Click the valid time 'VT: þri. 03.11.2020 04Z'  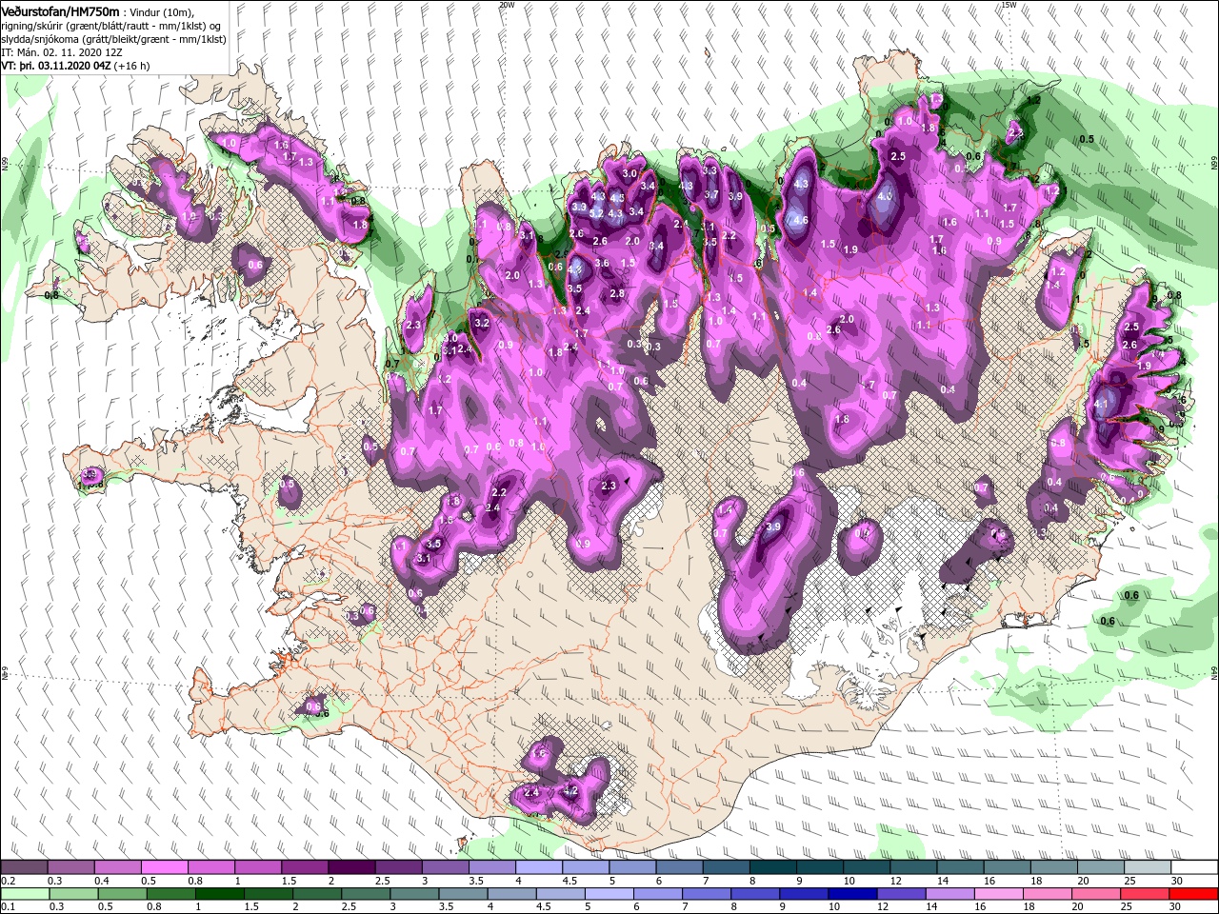point(56,66)
